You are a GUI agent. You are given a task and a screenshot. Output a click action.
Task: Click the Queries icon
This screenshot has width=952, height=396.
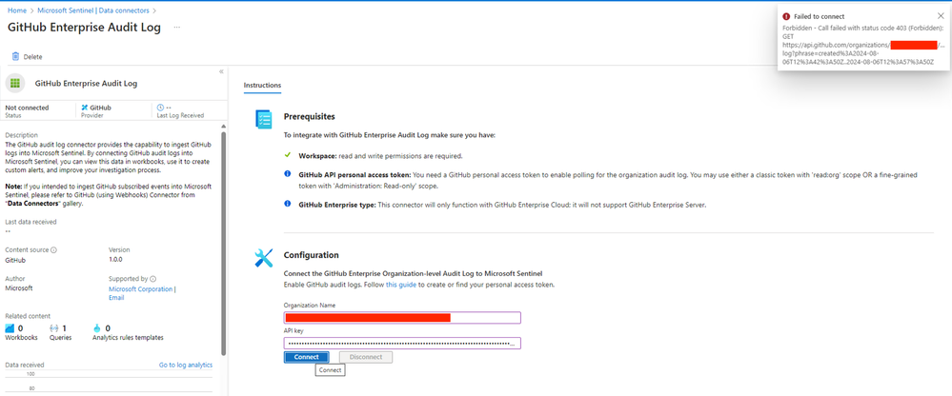(54, 328)
